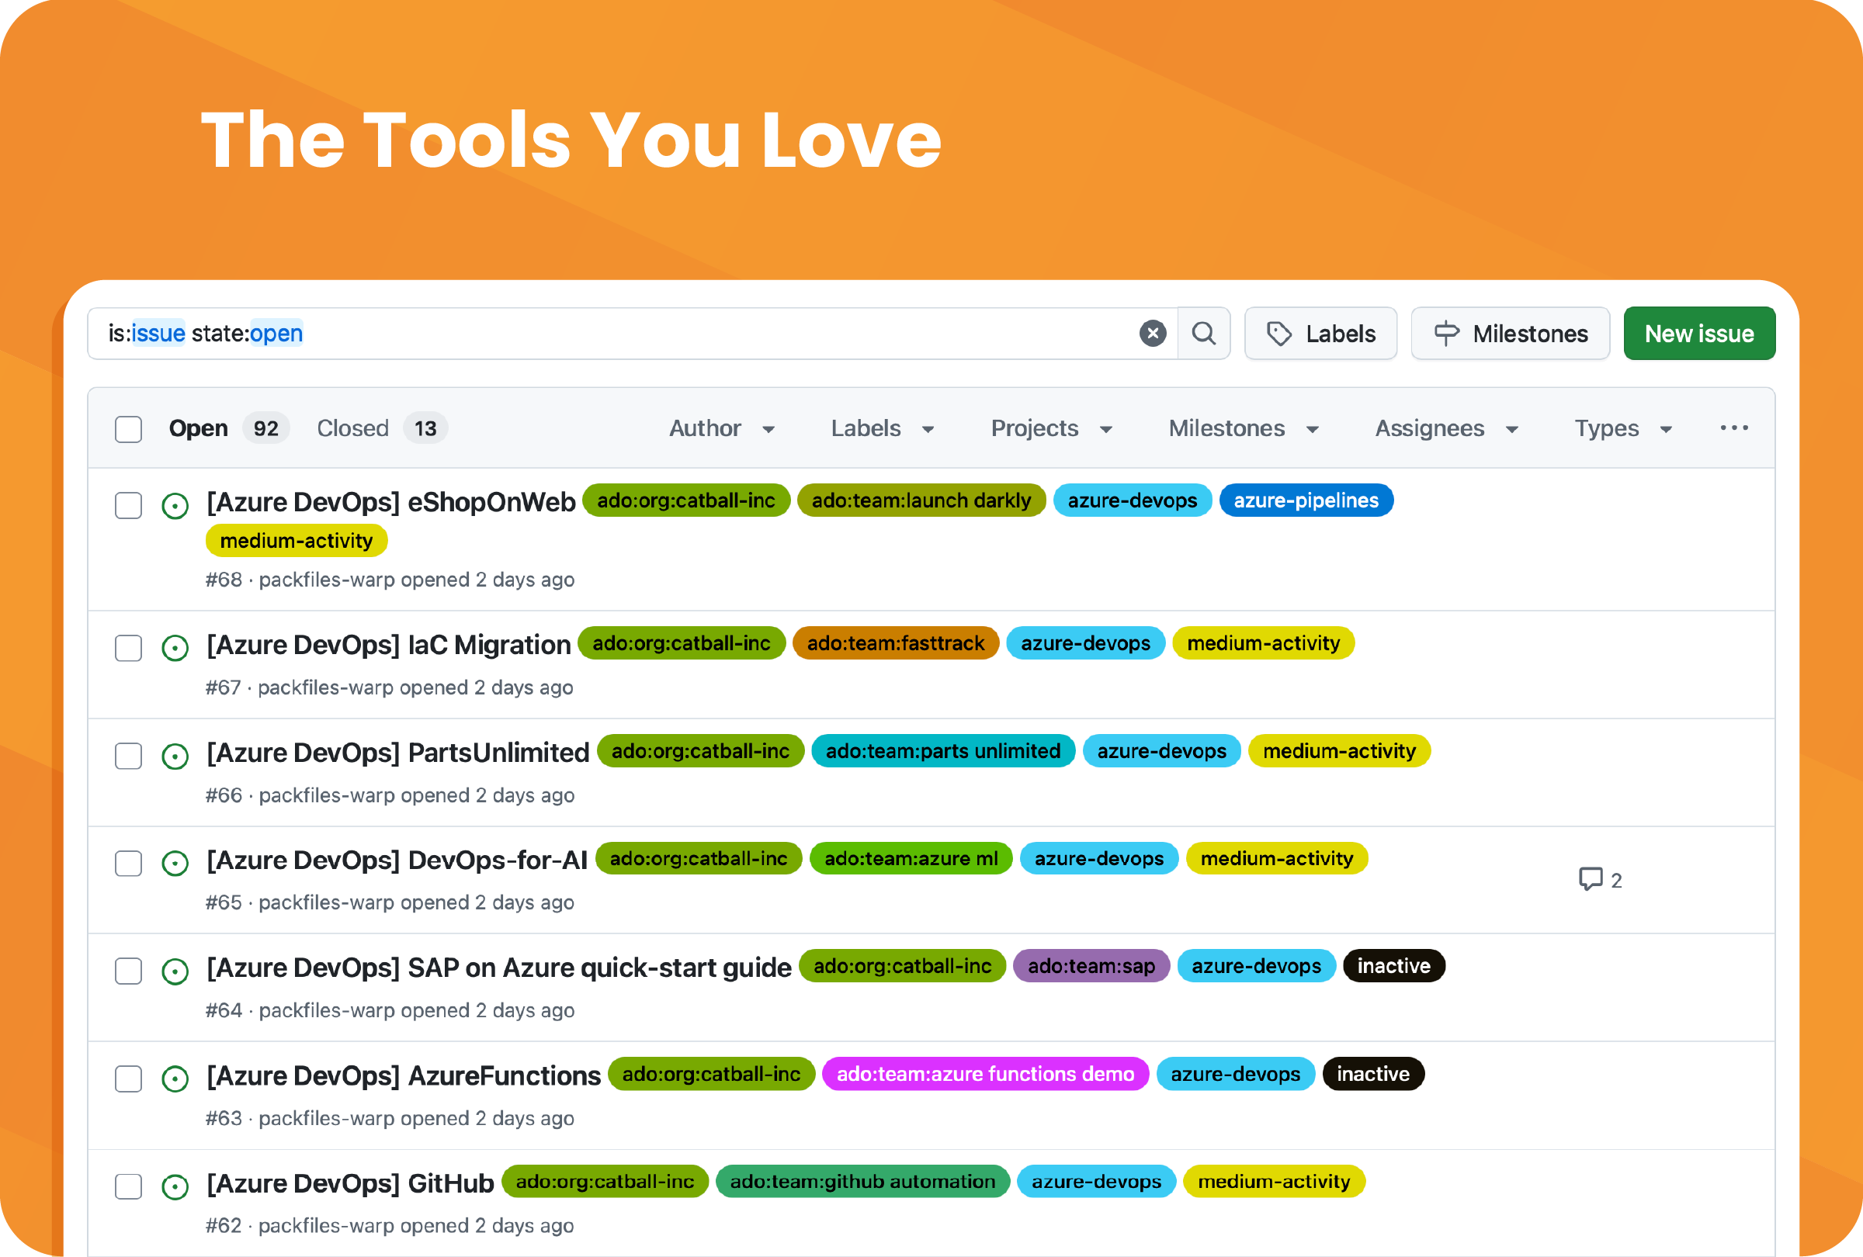Clear the issue search query
The height and width of the screenshot is (1257, 1863).
pyautogui.click(x=1152, y=334)
